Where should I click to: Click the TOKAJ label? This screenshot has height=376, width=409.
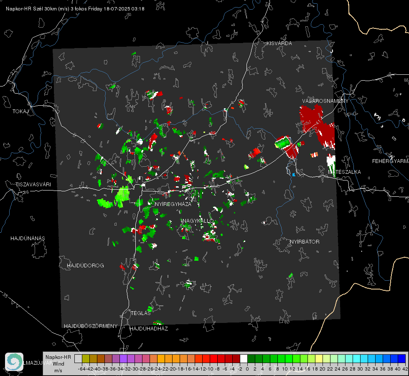20,112
